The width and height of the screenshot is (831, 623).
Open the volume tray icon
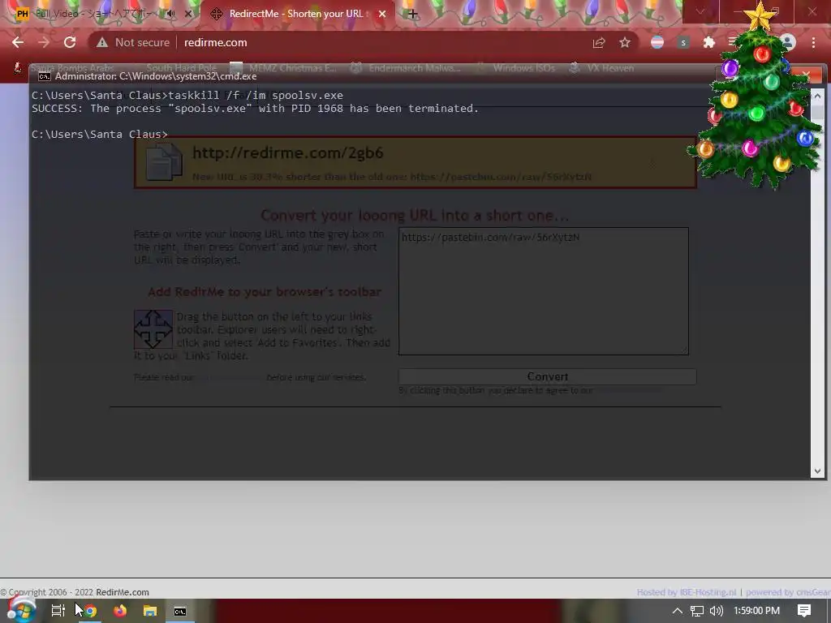tap(717, 611)
